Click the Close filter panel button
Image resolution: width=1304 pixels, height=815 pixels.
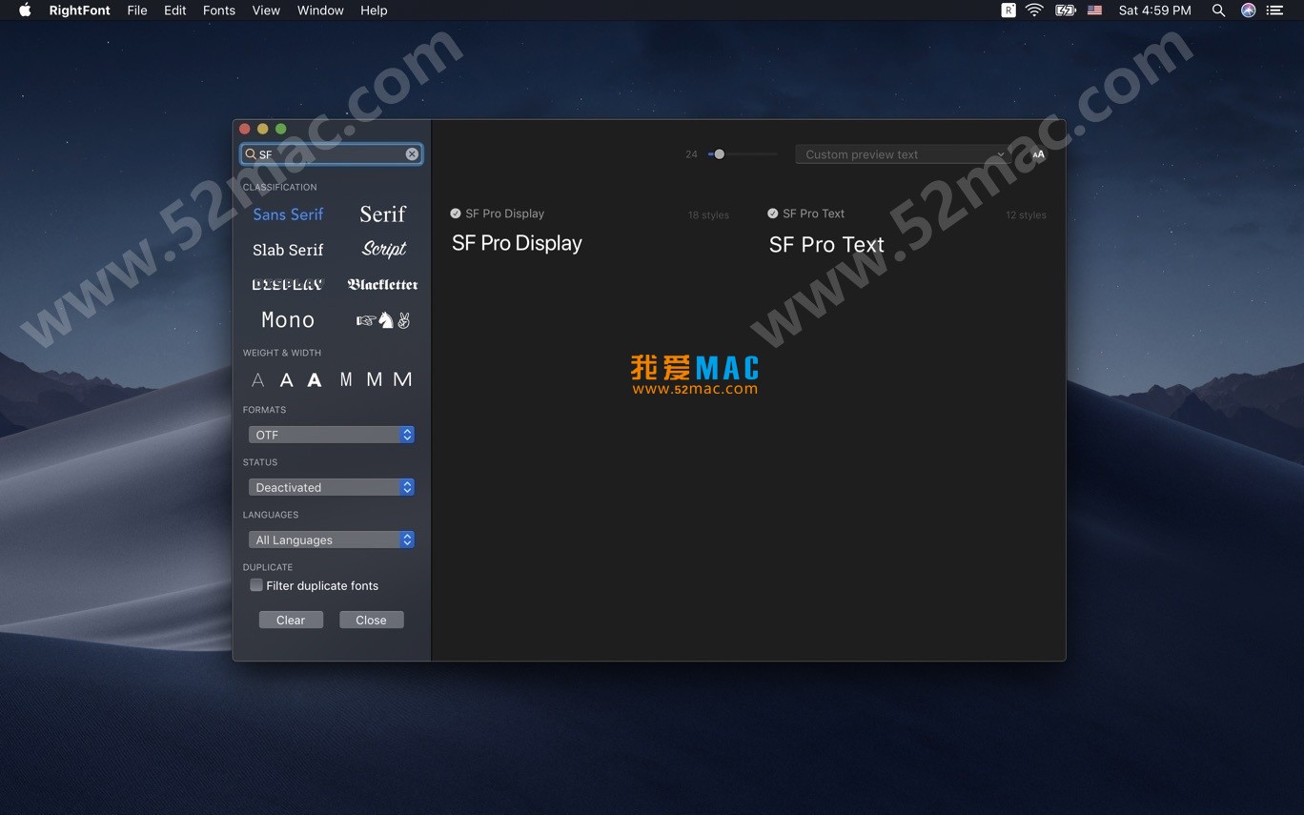pos(371,620)
